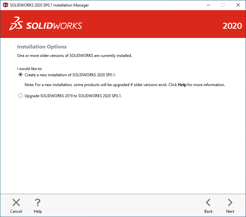Click the SW app icon in title bar
Image resolution: width=246 pixels, height=217 pixels.
click(5, 5)
